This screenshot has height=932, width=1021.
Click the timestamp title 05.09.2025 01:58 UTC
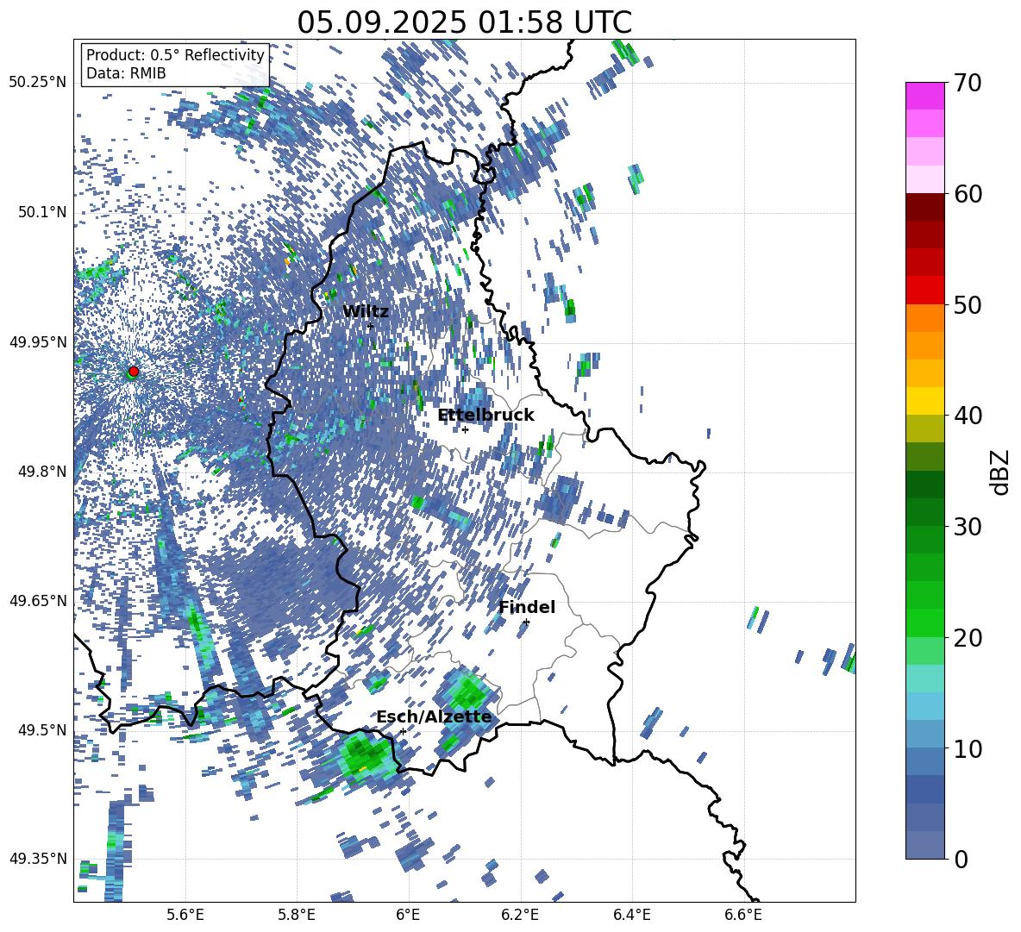[x=464, y=22]
